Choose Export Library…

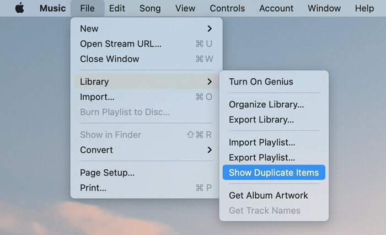click(x=274, y=120)
